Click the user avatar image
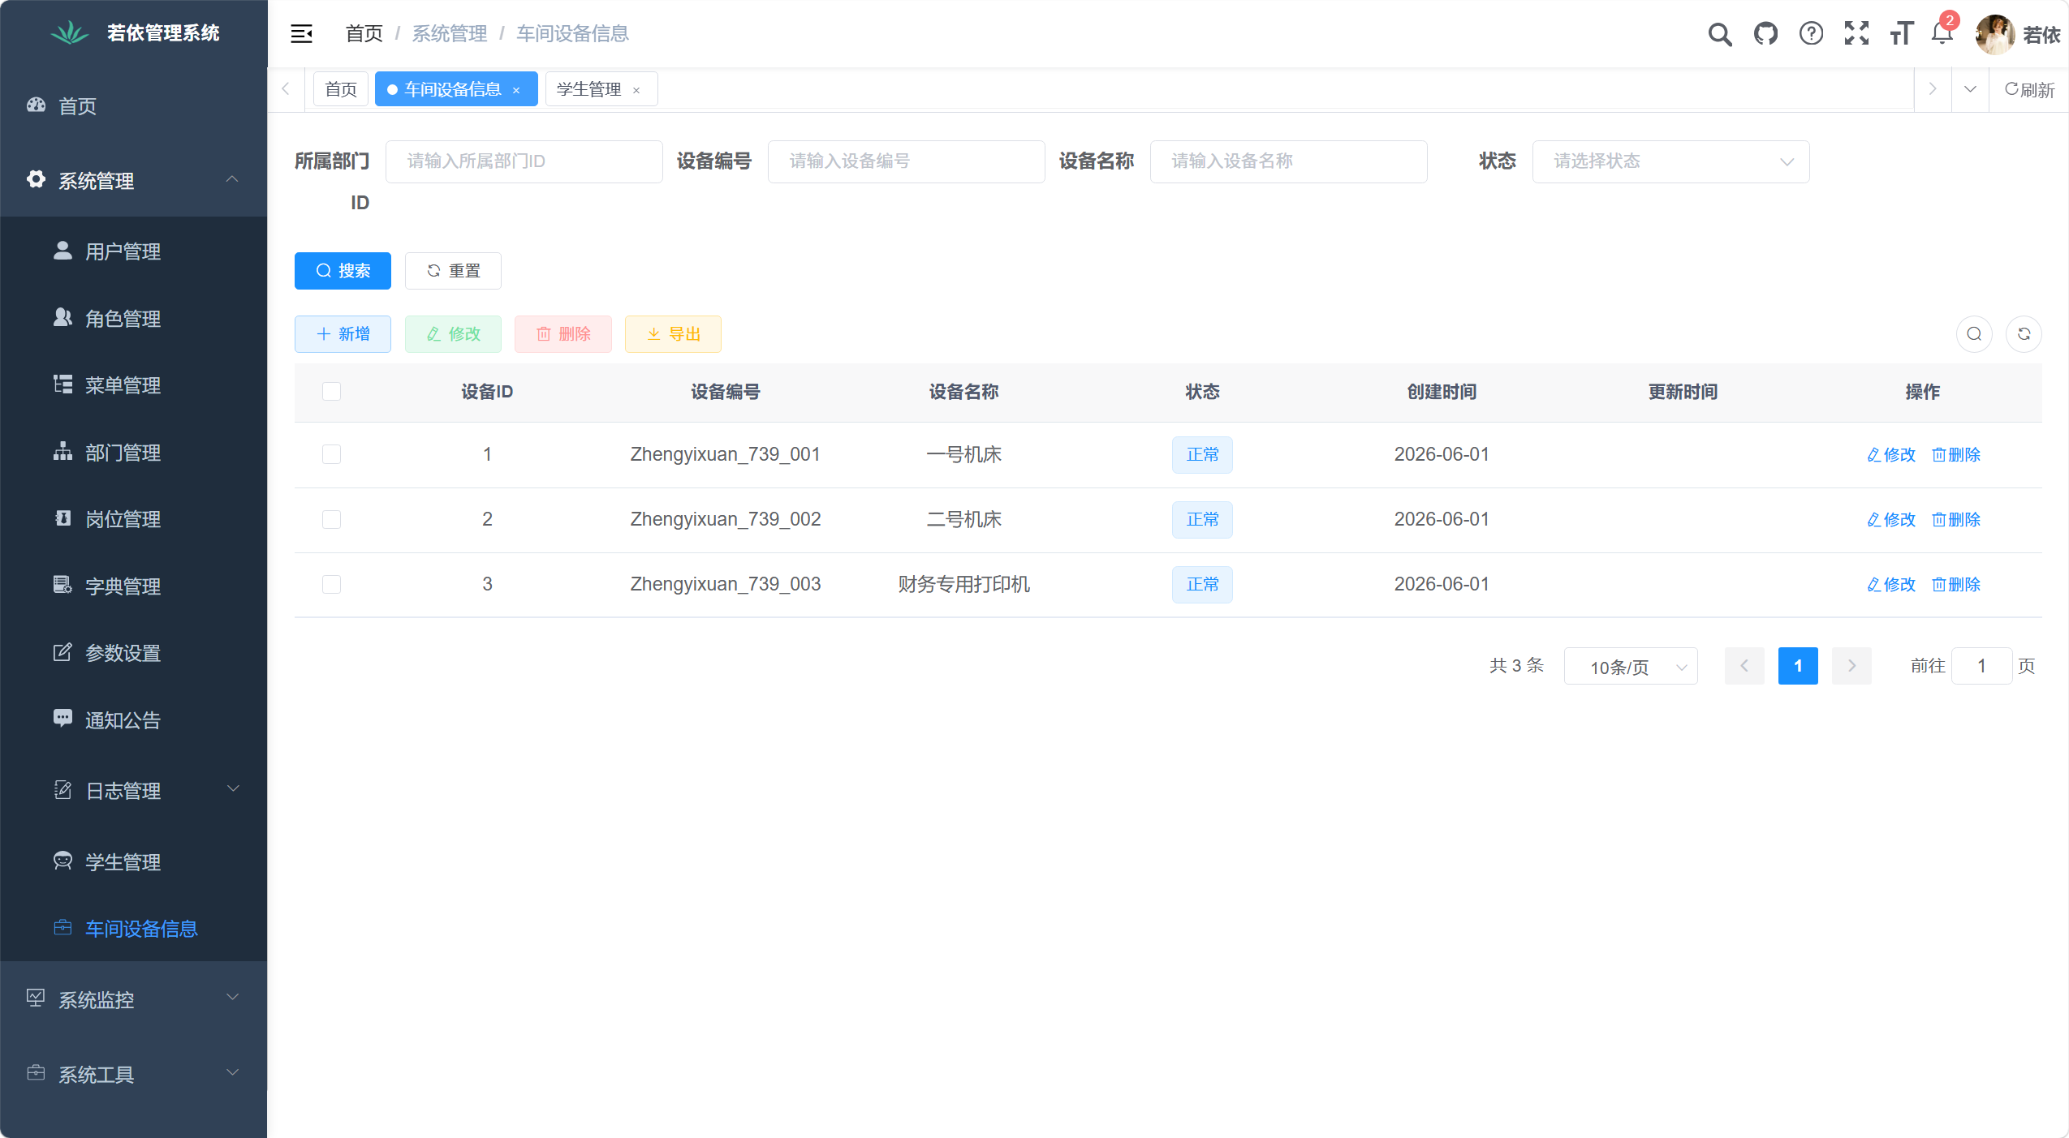Screen dimensions: 2069x1138 click(x=1995, y=34)
